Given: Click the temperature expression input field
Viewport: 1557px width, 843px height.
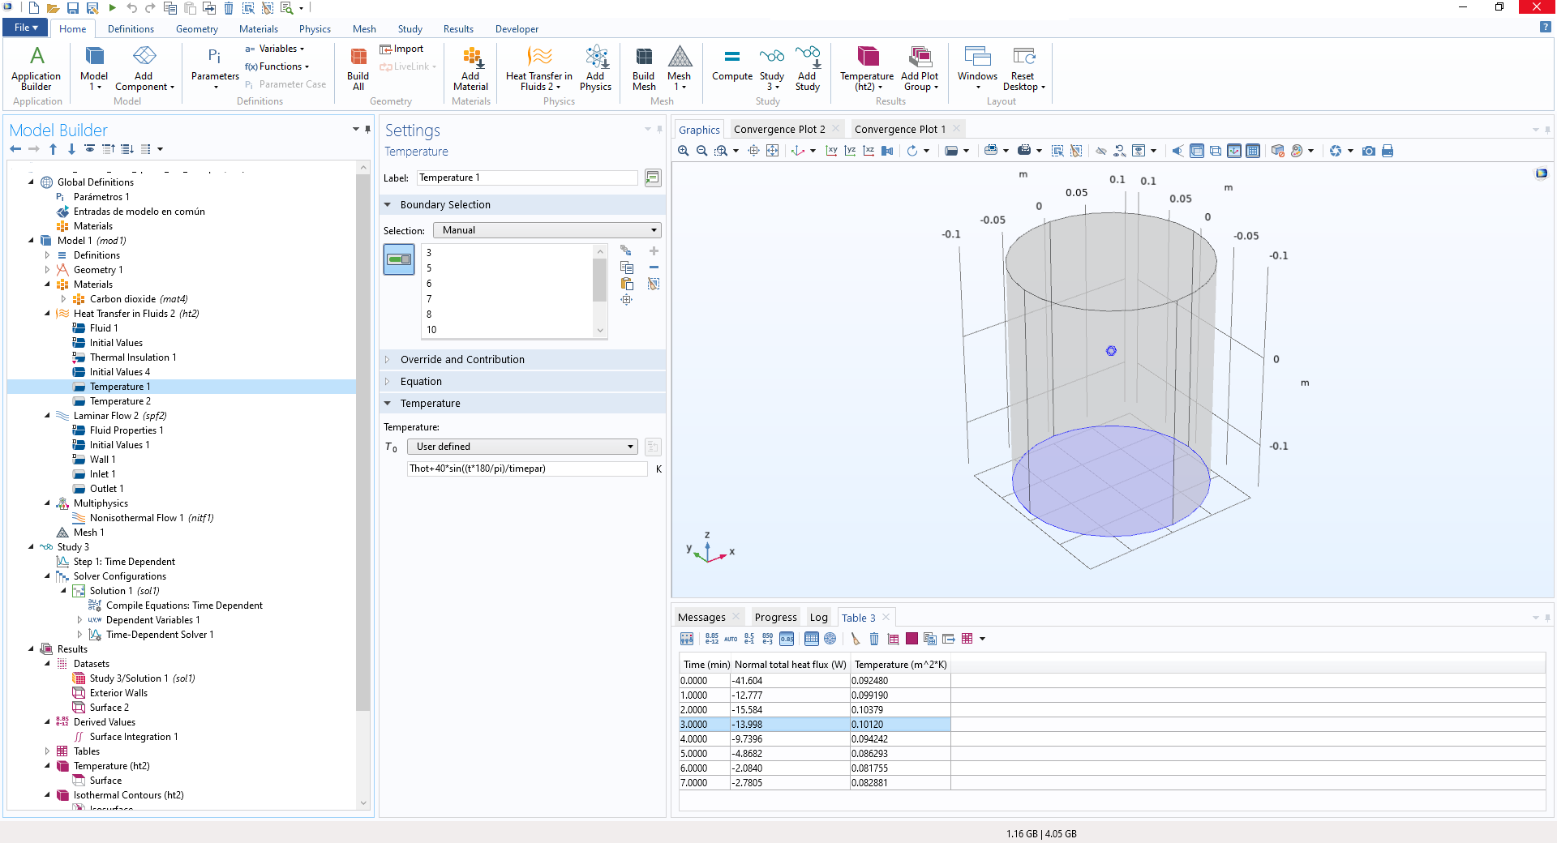Looking at the screenshot, I should (x=527, y=469).
